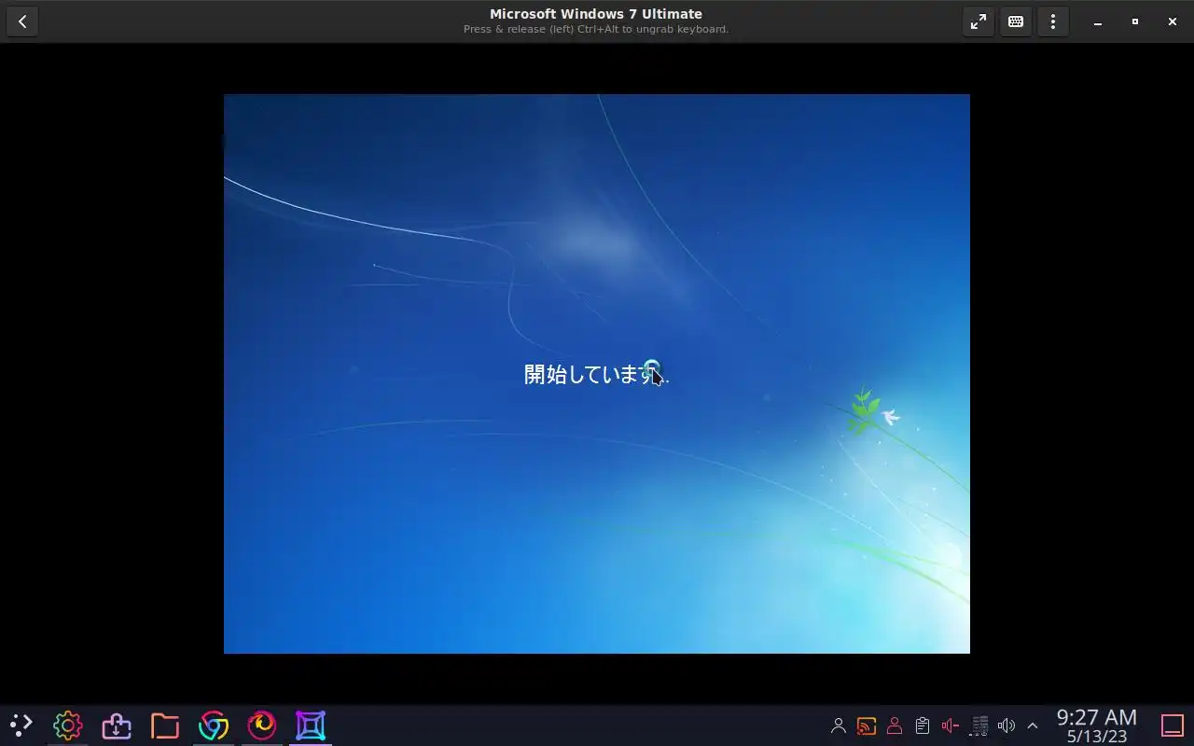
Task: Launch the Chrome browser from taskbar
Action: click(214, 725)
